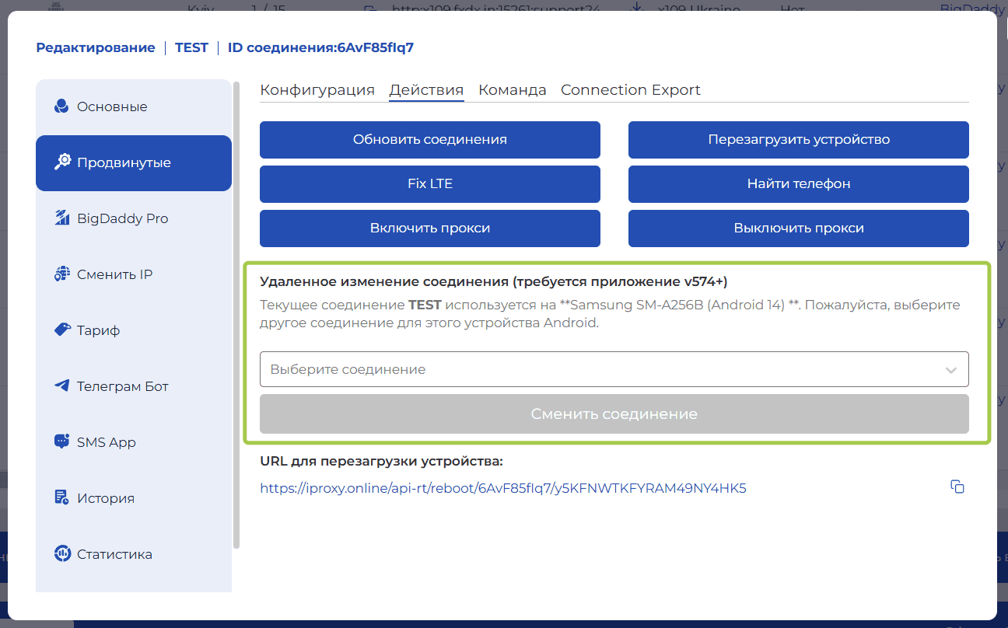Click Удаленное изменение соединения heading
Image resolution: width=1008 pixels, height=628 pixels.
(494, 281)
